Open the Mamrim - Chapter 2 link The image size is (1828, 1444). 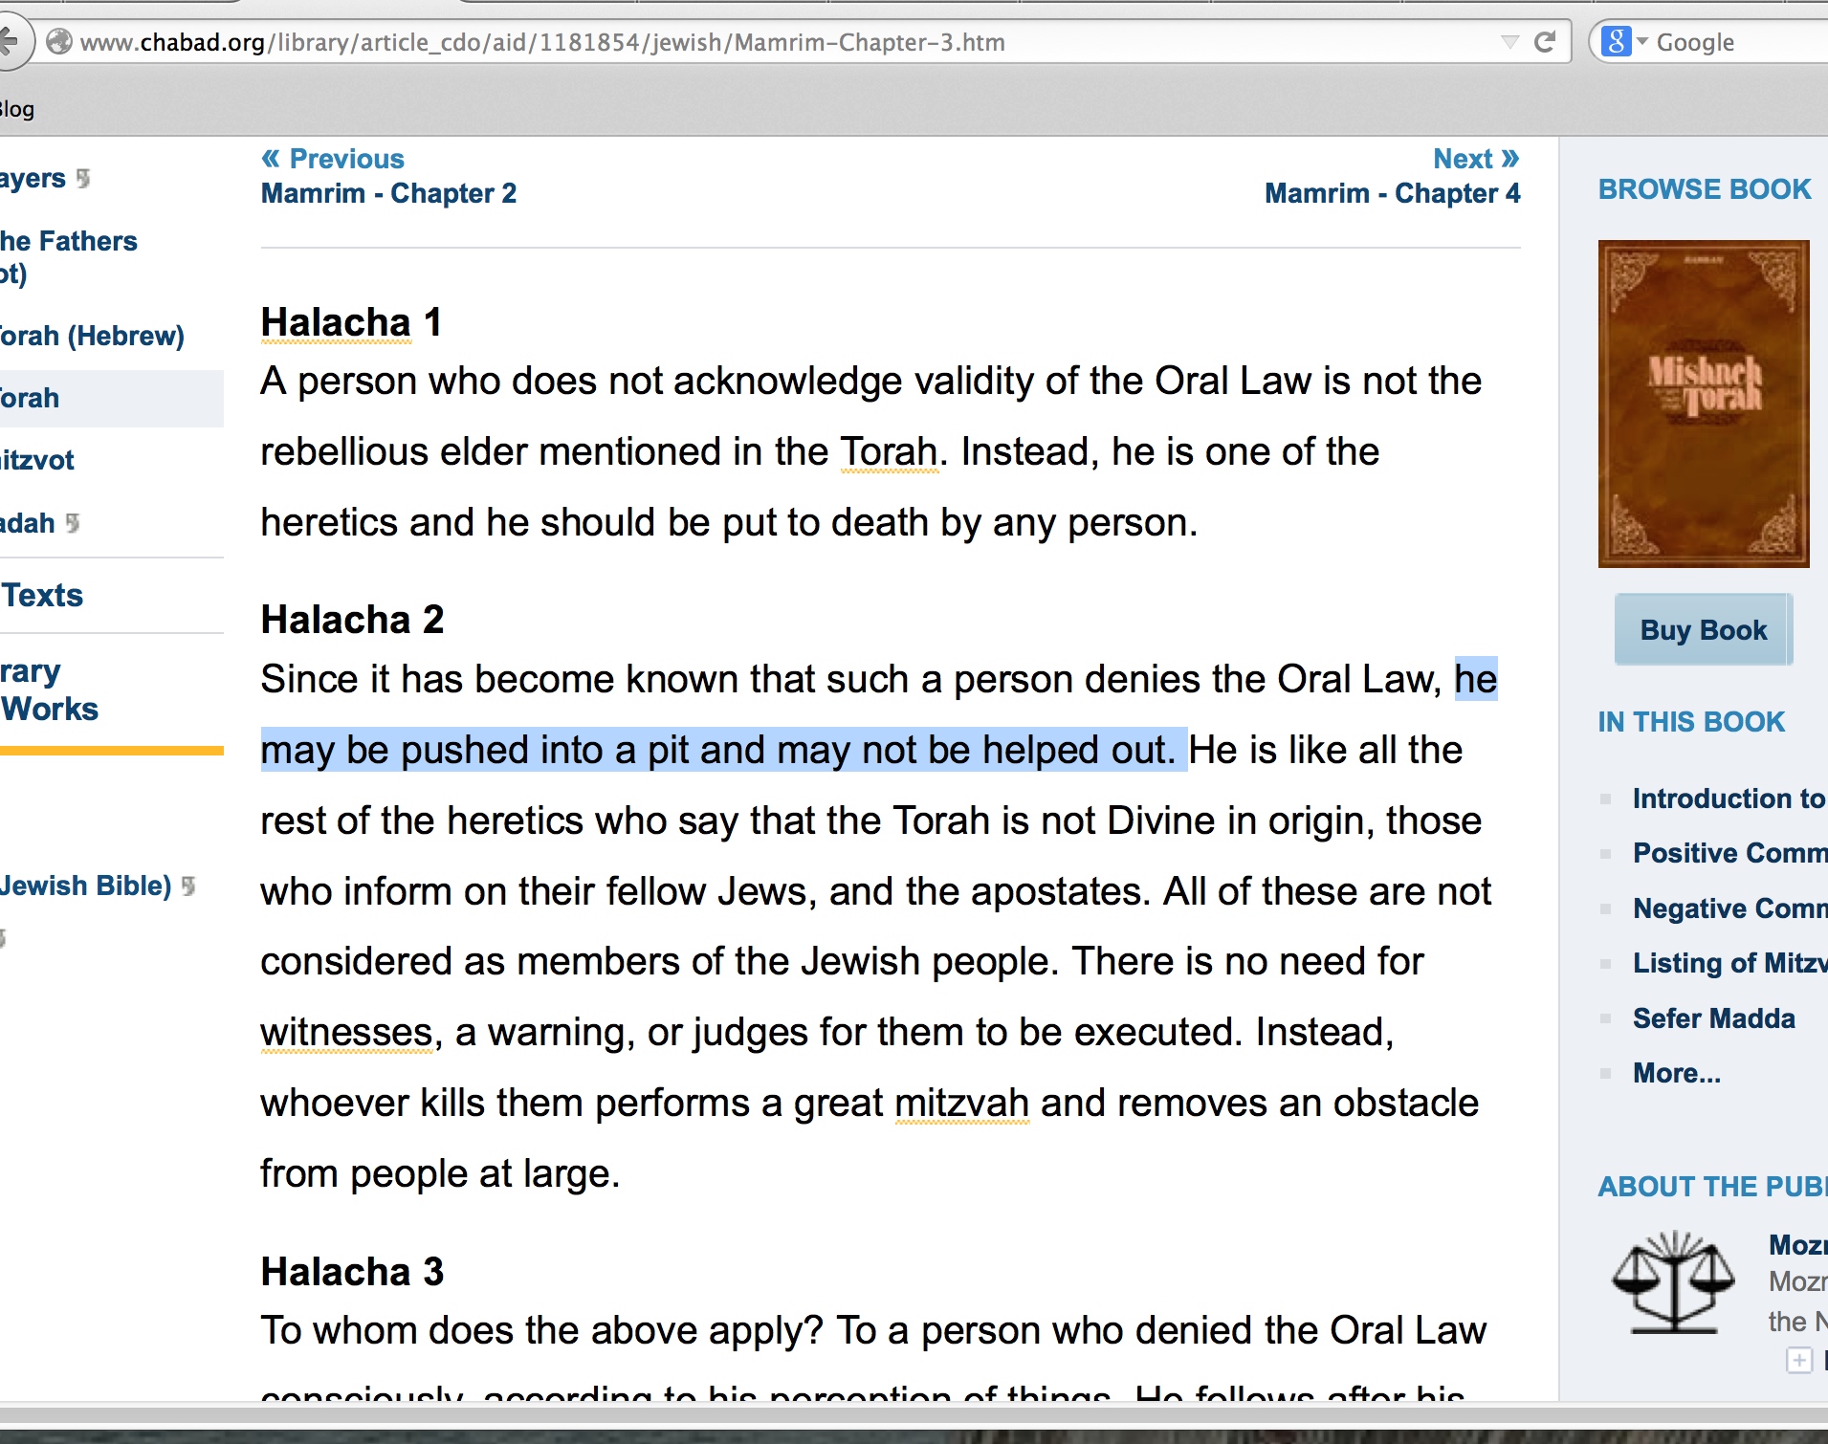point(388,193)
